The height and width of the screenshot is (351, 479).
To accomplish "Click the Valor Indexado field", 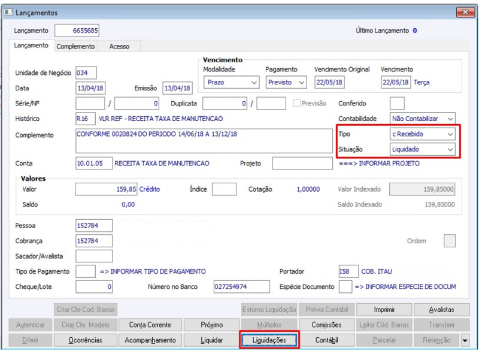I will tap(422, 189).
